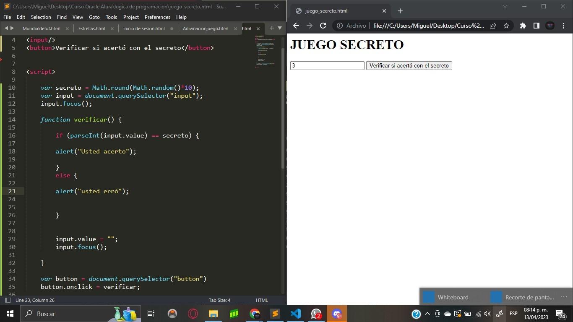
Task: Open the Goto menu
Action: point(94,17)
